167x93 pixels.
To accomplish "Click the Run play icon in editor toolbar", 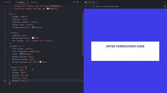I will (x=74, y=2).
